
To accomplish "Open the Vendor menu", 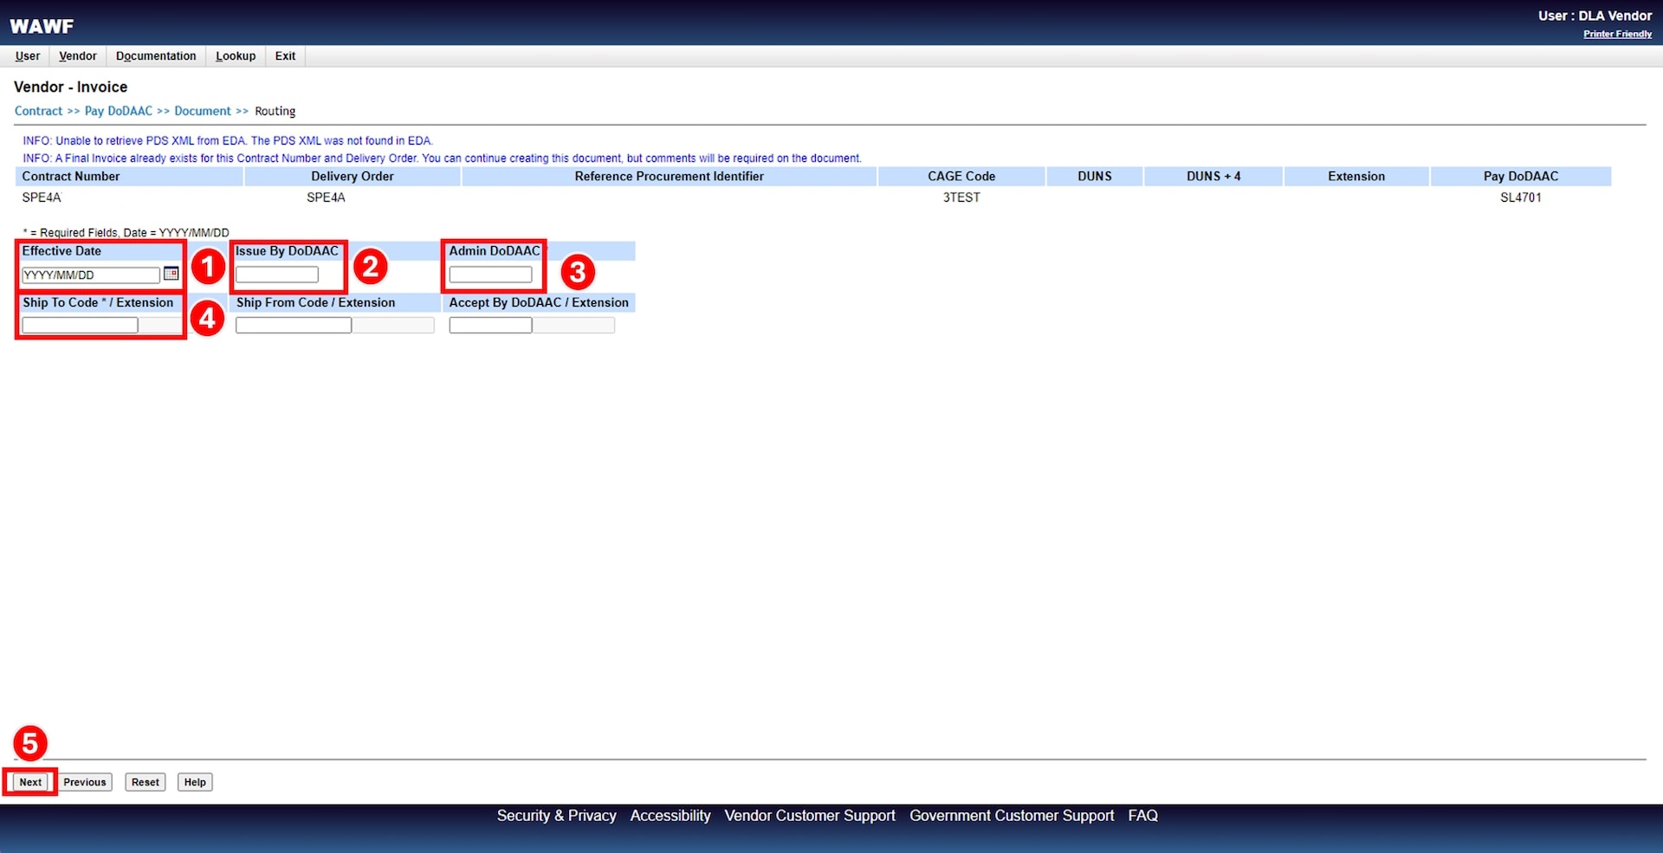I will [78, 56].
